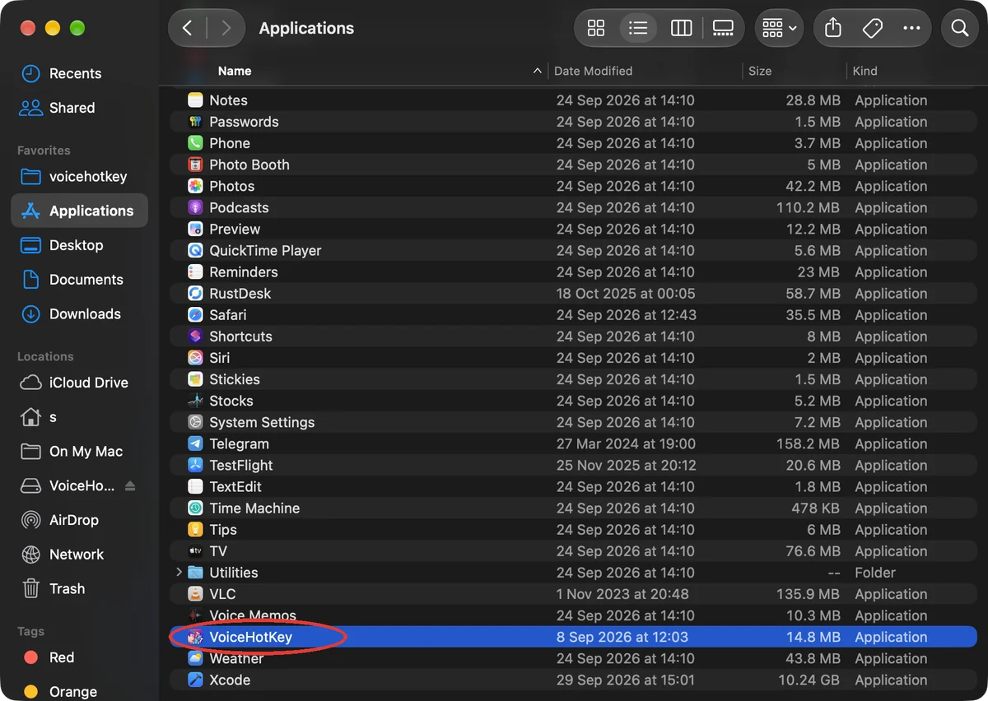Screen dimensions: 988x701
Task: Go forward with the right chevron
Action: (x=226, y=28)
